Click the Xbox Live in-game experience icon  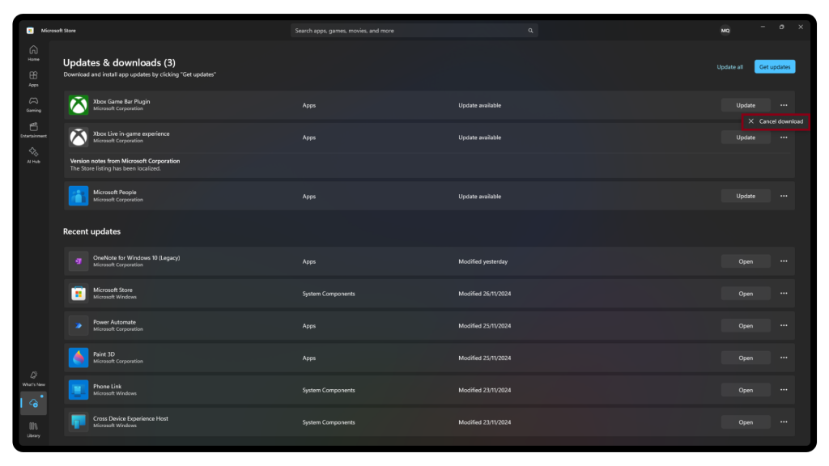(79, 138)
